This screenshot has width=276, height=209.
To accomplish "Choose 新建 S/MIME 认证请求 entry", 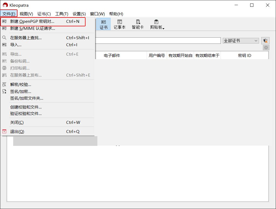I will [x=48, y=28].
